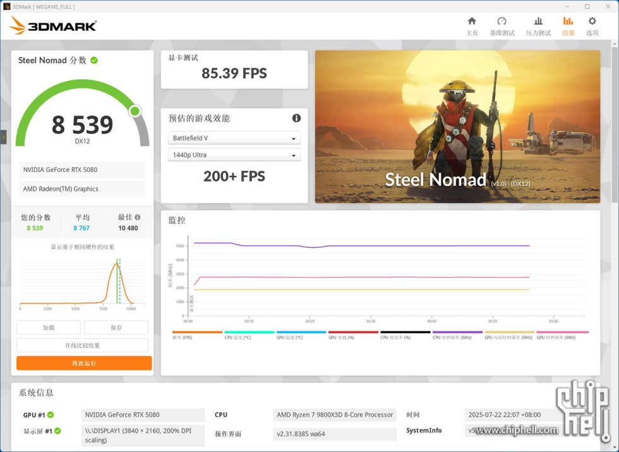Click the 系统信息 section heading
The image size is (619, 452).
pos(36,393)
